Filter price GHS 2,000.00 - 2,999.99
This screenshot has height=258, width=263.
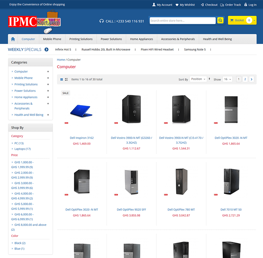pyautogui.click(x=23, y=175)
